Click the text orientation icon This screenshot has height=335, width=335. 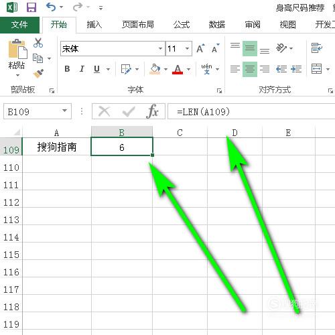point(281,48)
